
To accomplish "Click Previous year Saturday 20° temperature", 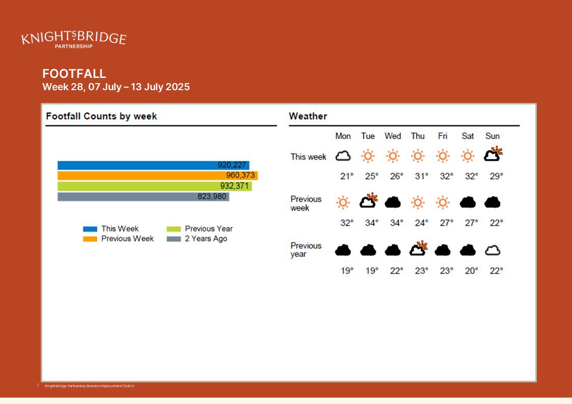I will click(x=471, y=271).
